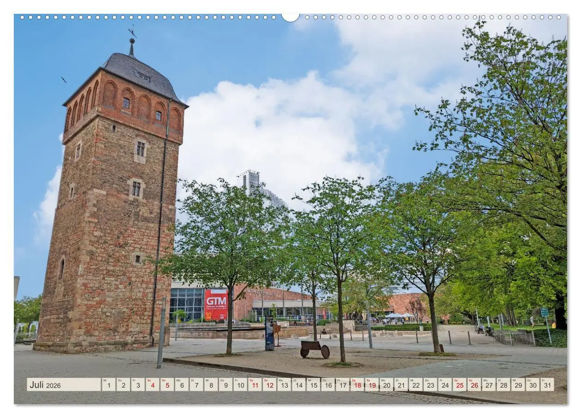This screenshot has height=418, width=581.
Task: Select day 2 in the calendar strip
Action: coord(123,385)
